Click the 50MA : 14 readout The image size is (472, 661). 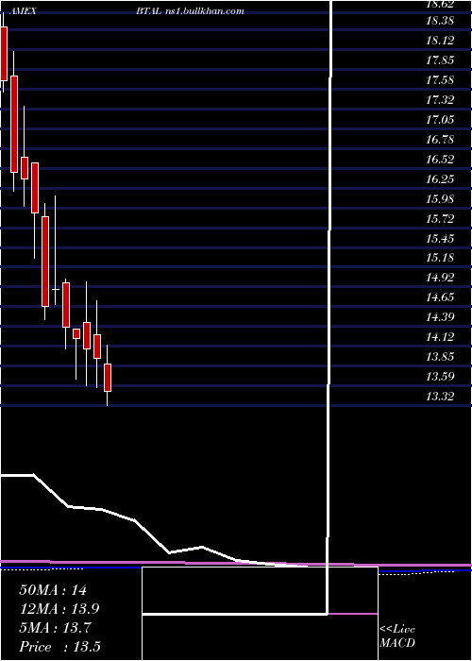pyautogui.click(x=53, y=590)
